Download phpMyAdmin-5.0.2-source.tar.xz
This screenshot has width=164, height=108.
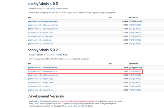click(x=40, y=90)
